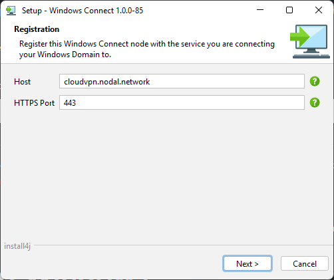Screen dimensions: 334x280
Task: Click the 'your Windows Domain to.' text line
Action: point(65,55)
